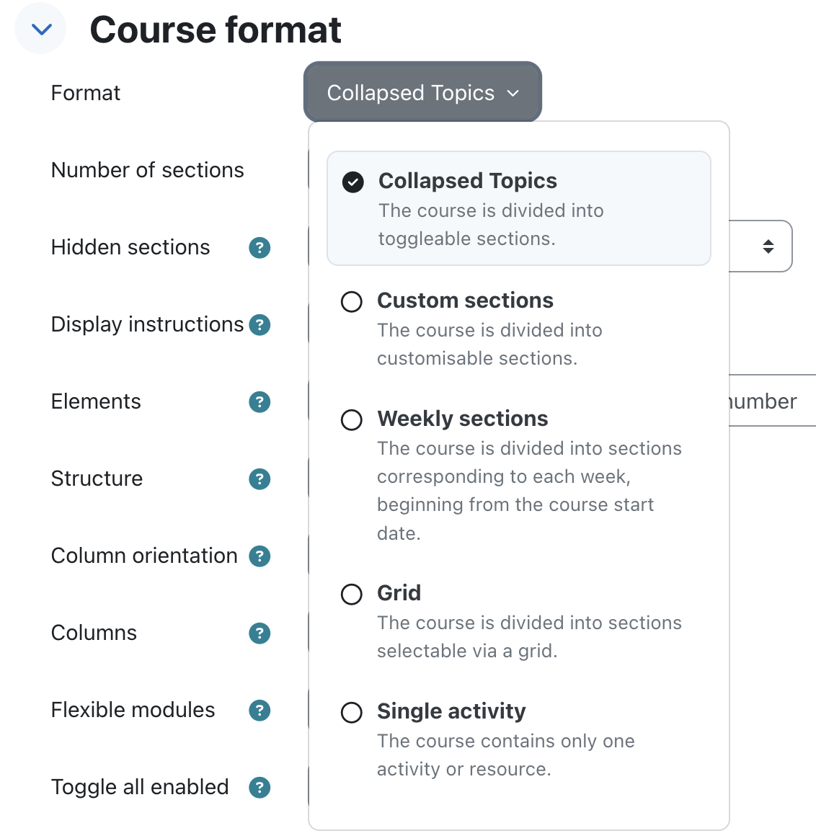Click the Course format heading
816x836 pixels.
tap(214, 30)
